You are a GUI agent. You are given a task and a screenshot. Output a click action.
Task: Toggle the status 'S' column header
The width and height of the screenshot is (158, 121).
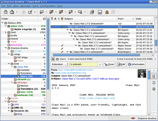click(x=59, y=19)
